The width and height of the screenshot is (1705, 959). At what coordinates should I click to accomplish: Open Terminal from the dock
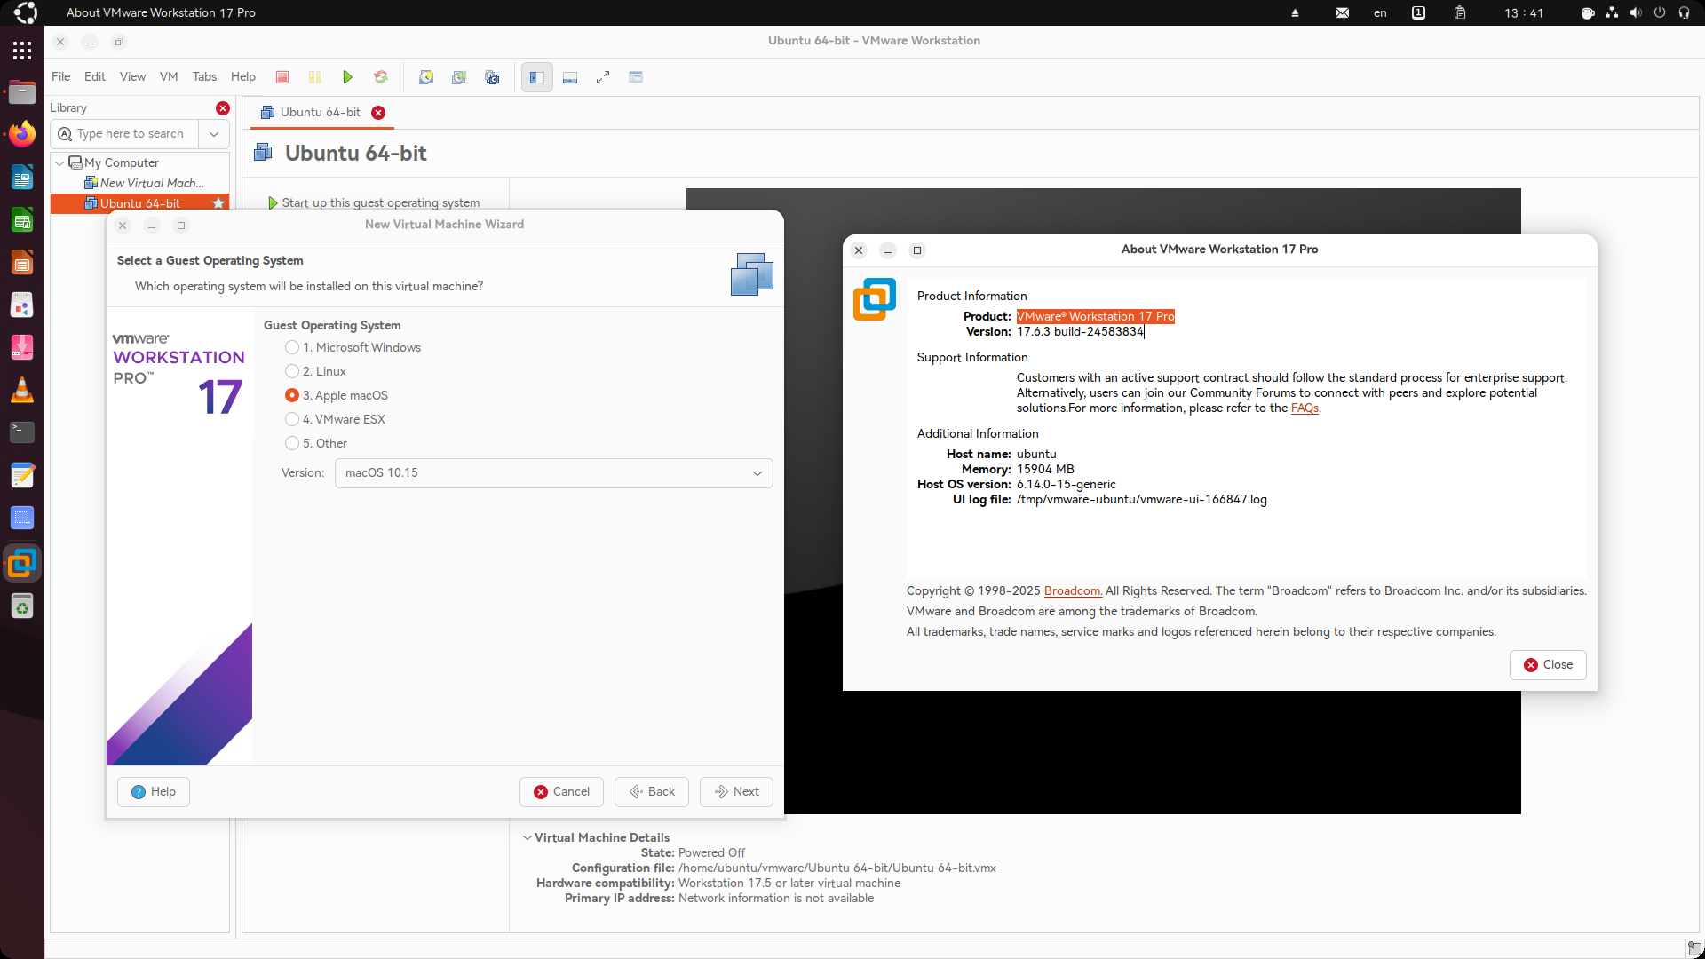click(22, 432)
